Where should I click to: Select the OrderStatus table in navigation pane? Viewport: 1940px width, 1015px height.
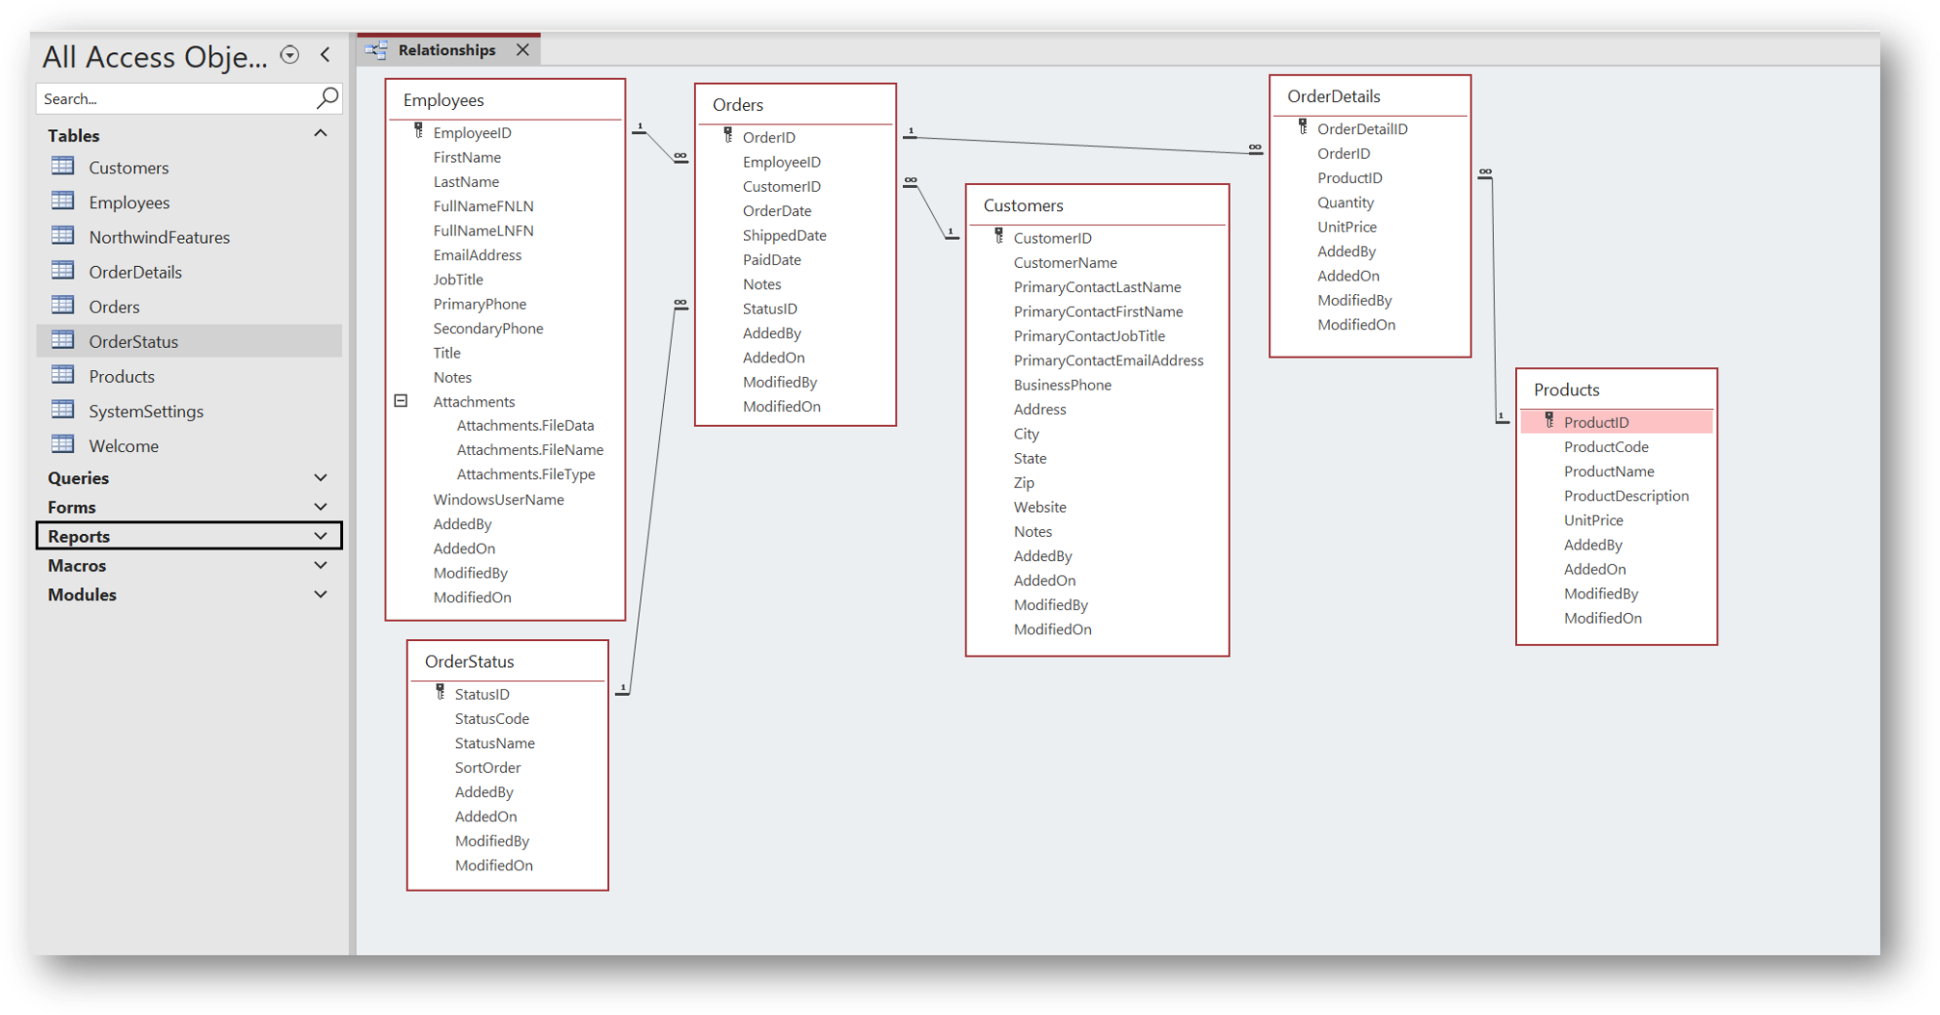(x=135, y=340)
